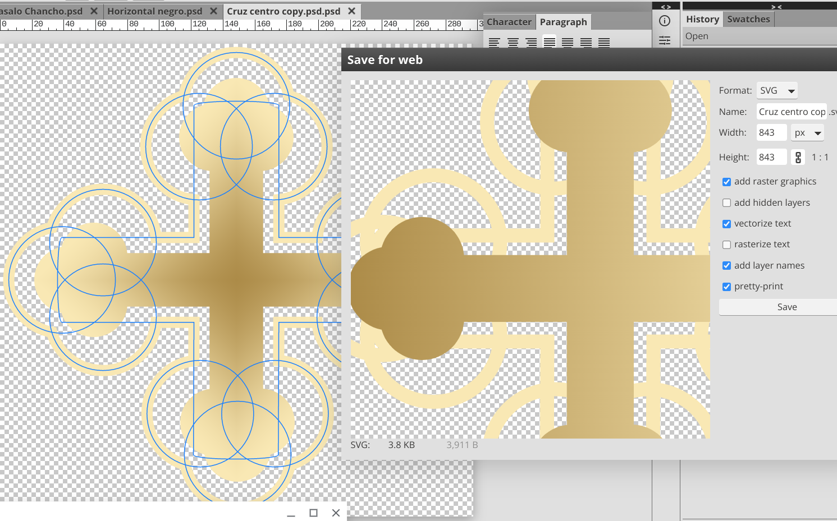The width and height of the screenshot is (837, 521).
Task: Change units via the px dropdown
Action: tap(807, 132)
